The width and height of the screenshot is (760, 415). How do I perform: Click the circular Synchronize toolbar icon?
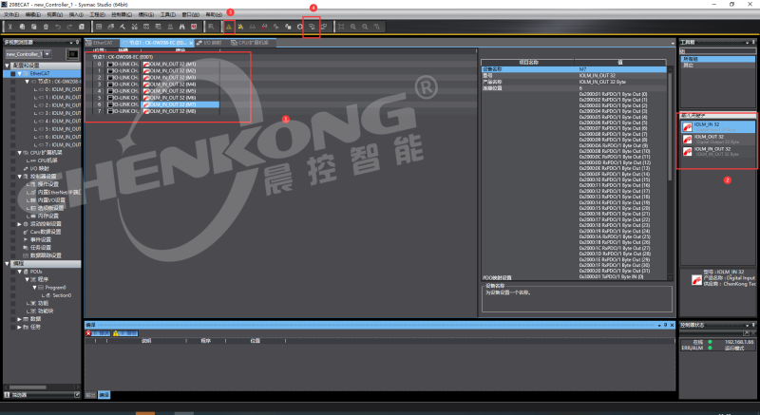coord(300,27)
